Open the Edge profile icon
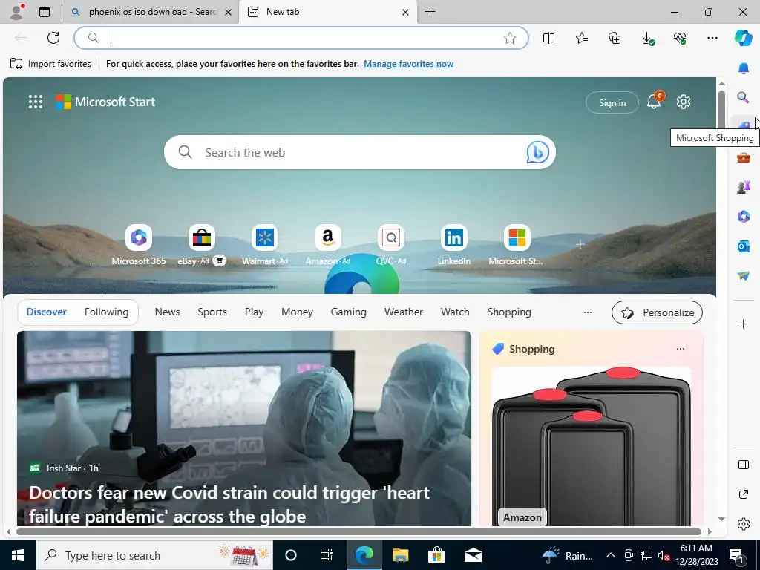 pyautogui.click(x=17, y=12)
